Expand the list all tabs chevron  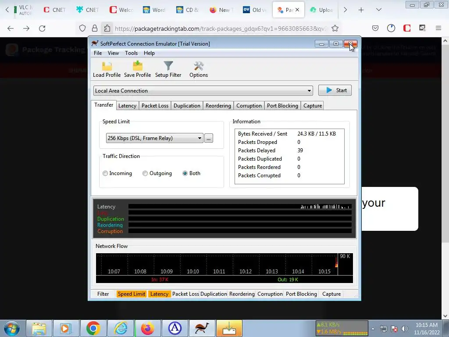(378, 10)
